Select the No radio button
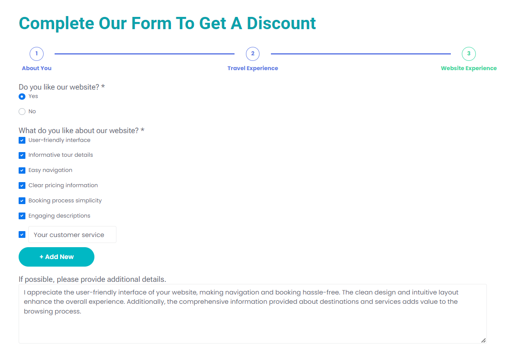The height and width of the screenshot is (349, 508). [x=22, y=111]
